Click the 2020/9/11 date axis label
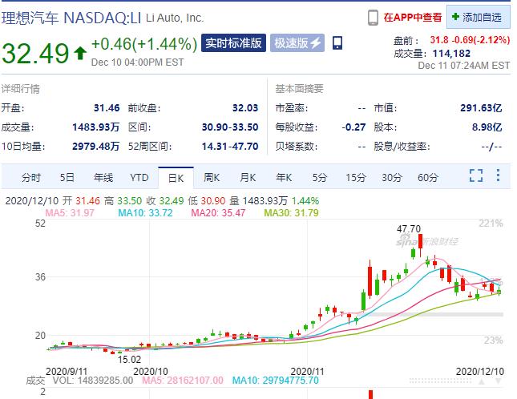The height and width of the screenshot is (399, 517). (x=67, y=371)
